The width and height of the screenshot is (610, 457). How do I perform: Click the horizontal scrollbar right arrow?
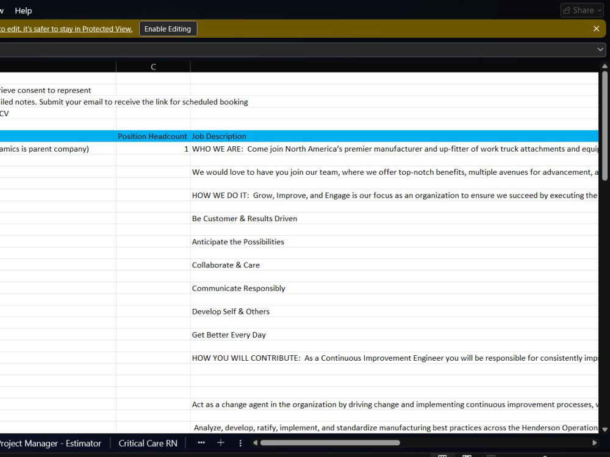coord(594,442)
